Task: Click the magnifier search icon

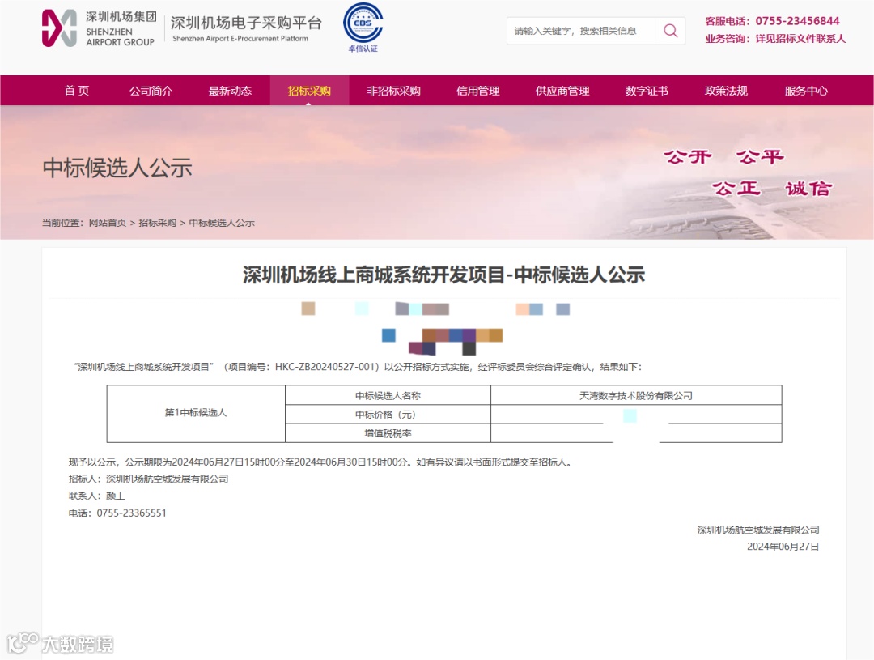Action: point(671,31)
